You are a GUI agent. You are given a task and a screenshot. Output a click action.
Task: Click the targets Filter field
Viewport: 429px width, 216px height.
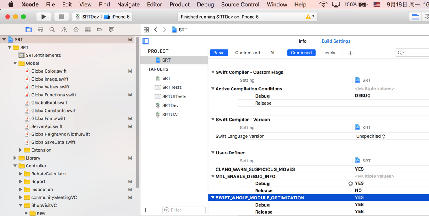point(184,210)
